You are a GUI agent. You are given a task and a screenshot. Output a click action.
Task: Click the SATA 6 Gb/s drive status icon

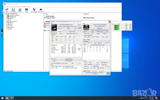(52, 66)
